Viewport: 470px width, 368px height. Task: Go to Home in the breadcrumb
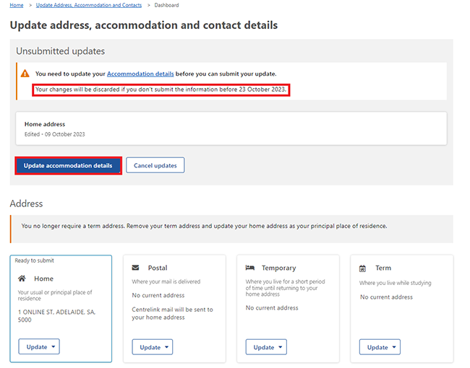[16, 5]
